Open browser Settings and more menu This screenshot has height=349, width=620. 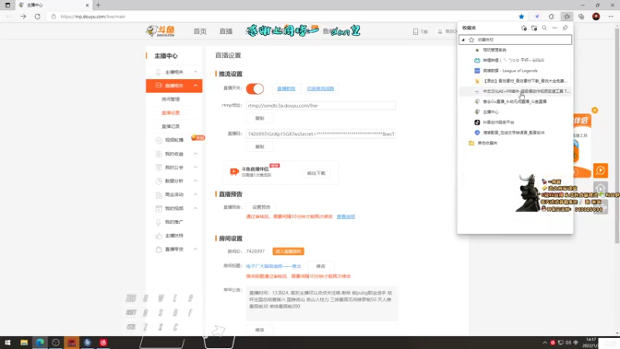(611, 16)
